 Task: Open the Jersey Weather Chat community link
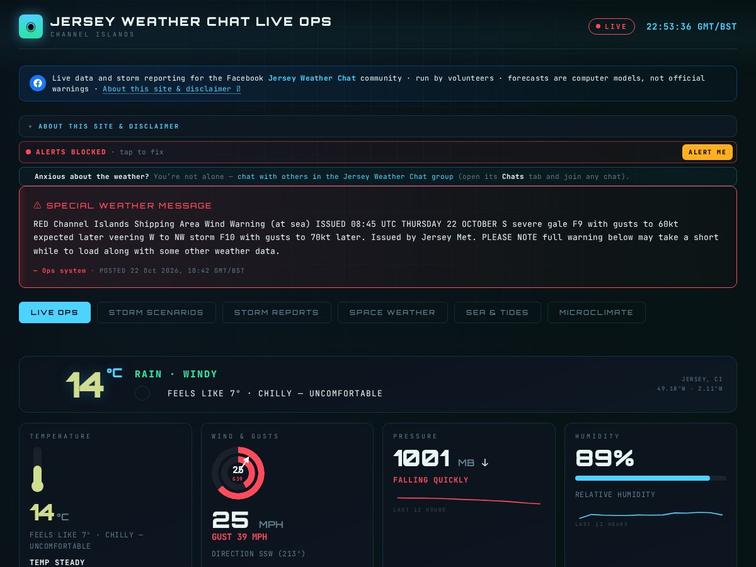click(x=312, y=78)
